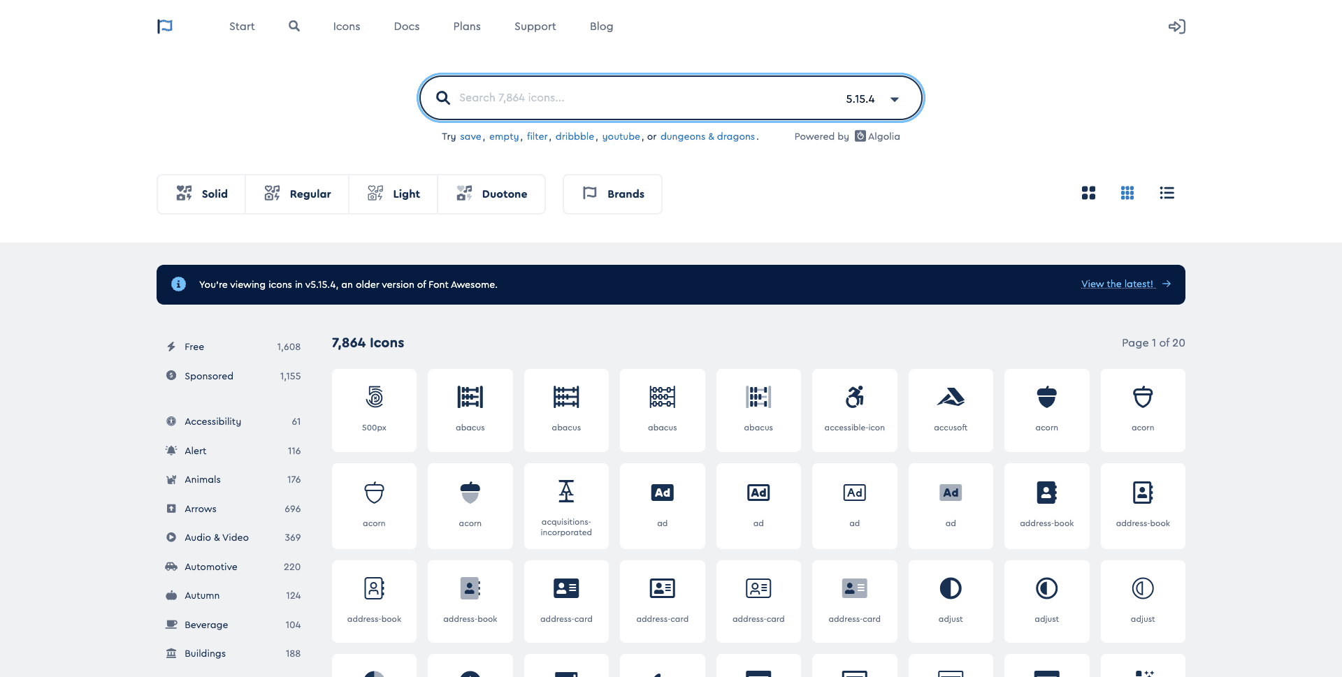Pick the solid acorn icon in first row

click(1046, 410)
